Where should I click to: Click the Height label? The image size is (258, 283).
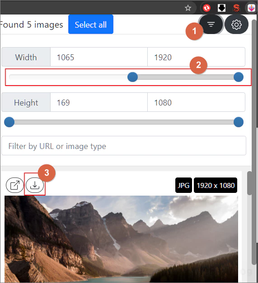(x=26, y=102)
